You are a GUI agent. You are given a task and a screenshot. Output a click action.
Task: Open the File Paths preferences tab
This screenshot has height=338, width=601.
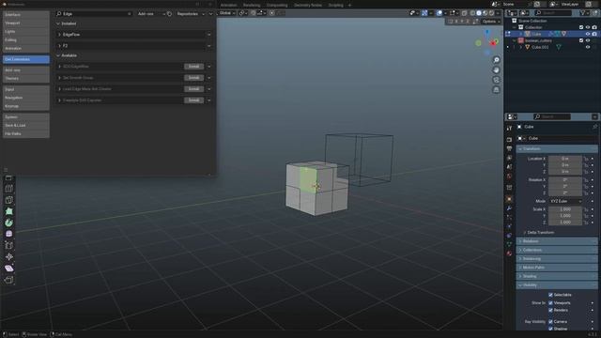(26, 133)
